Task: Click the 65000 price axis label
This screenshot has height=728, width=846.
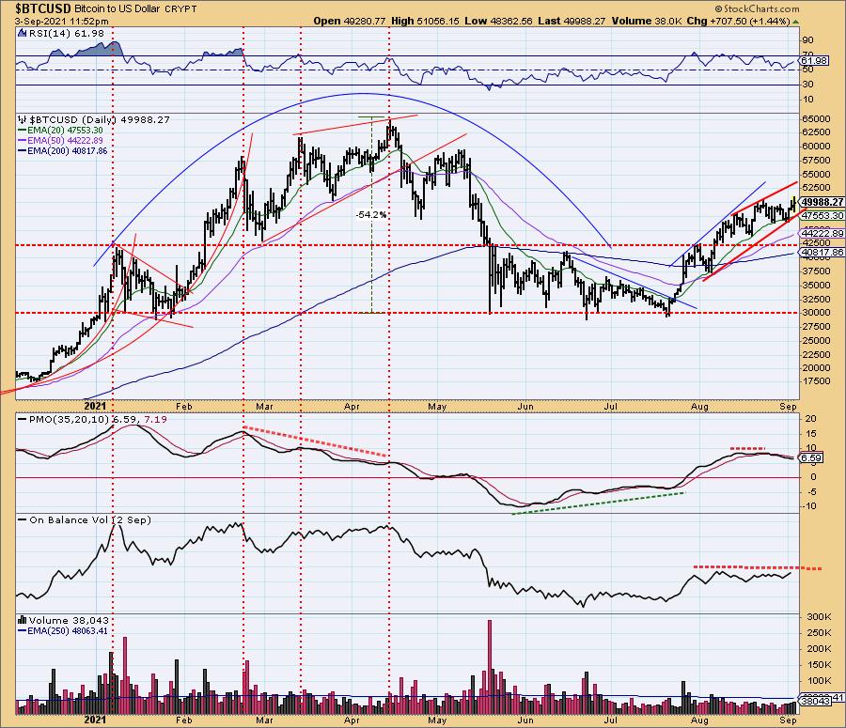Action: (816, 118)
